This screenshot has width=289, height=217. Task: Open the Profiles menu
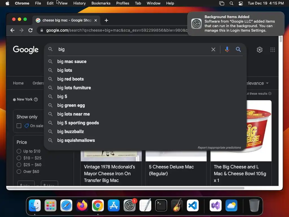coord(122,3)
